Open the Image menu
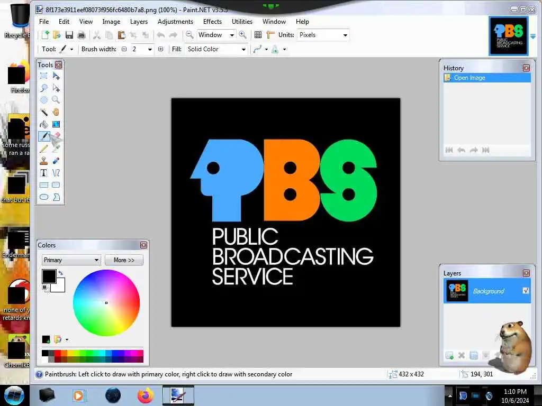The image size is (542, 406). [x=111, y=21]
